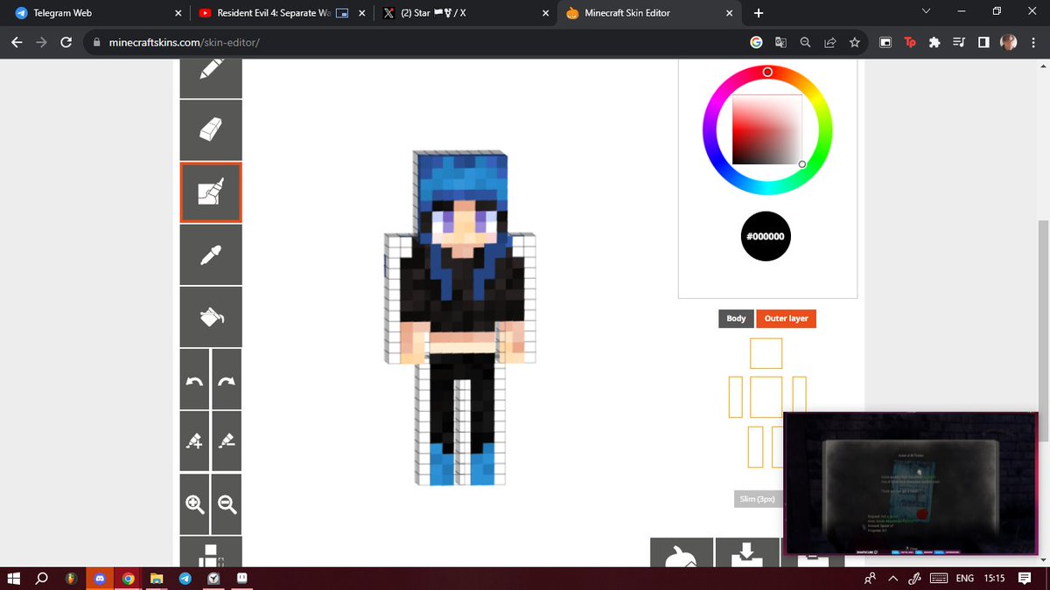The width and height of the screenshot is (1050, 590).
Task: Click the 15:15 taskbar clock
Action: [x=993, y=579]
